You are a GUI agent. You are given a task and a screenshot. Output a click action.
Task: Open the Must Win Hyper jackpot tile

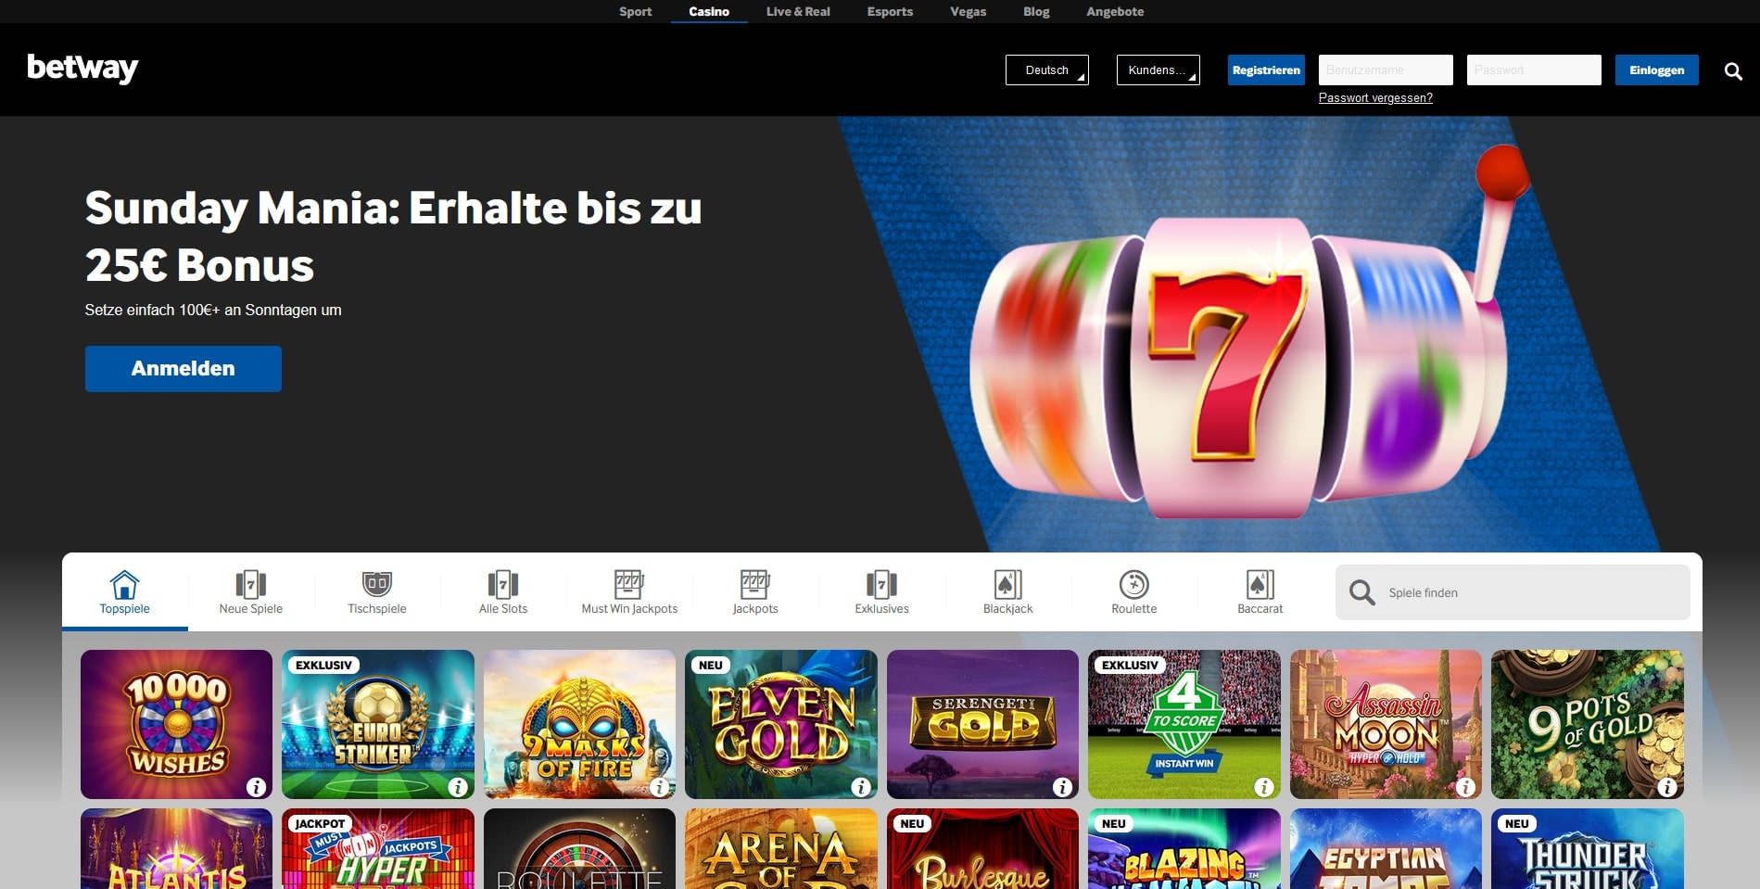click(x=378, y=849)
